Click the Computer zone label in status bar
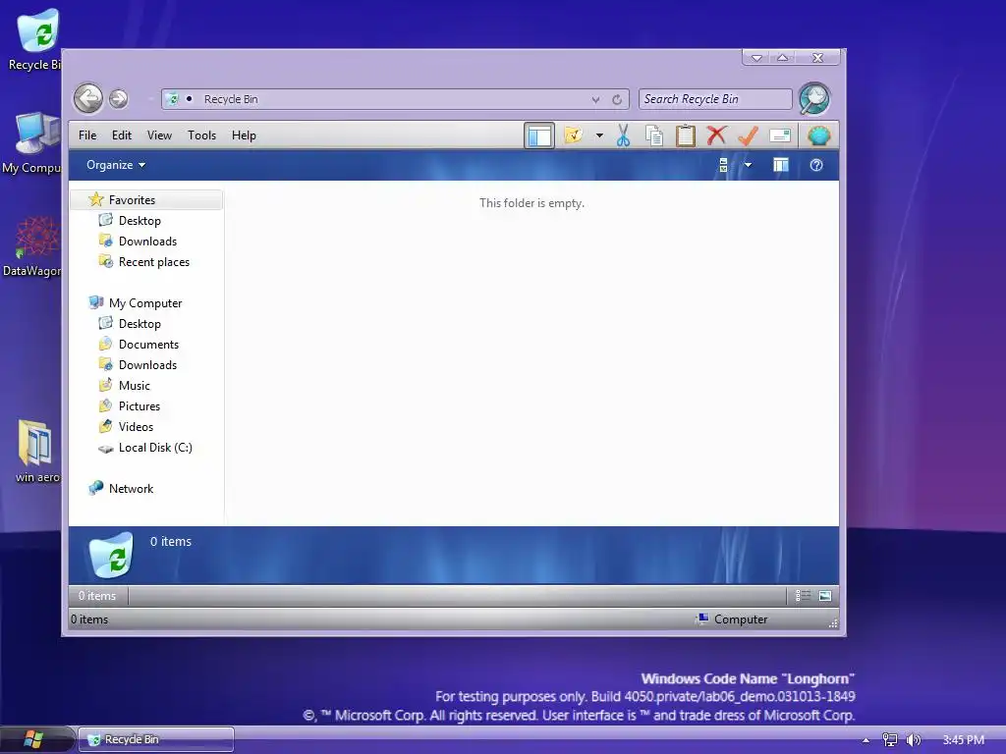The height and width of the screenshot is (754, 1006). [741, 619]
